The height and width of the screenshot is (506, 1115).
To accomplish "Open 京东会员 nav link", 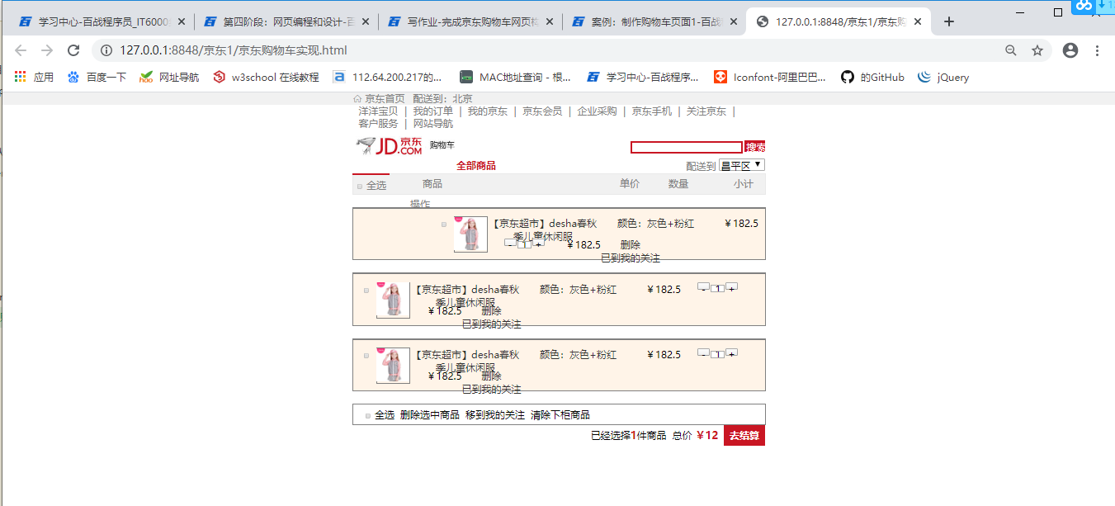I will [x=542, y=111].
